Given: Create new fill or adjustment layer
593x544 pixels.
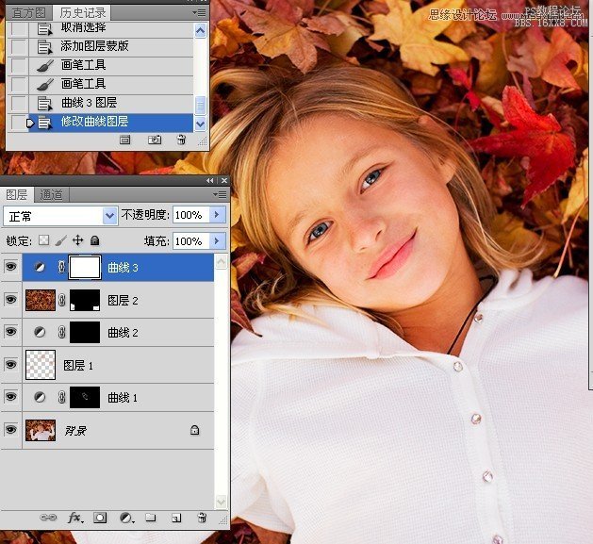Looking at the screenshot, I should (126, 518).
